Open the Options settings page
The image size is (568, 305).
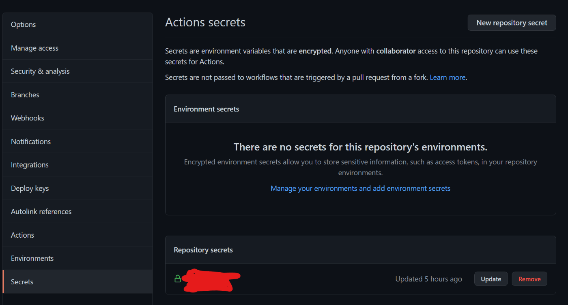tap(77, 25)
